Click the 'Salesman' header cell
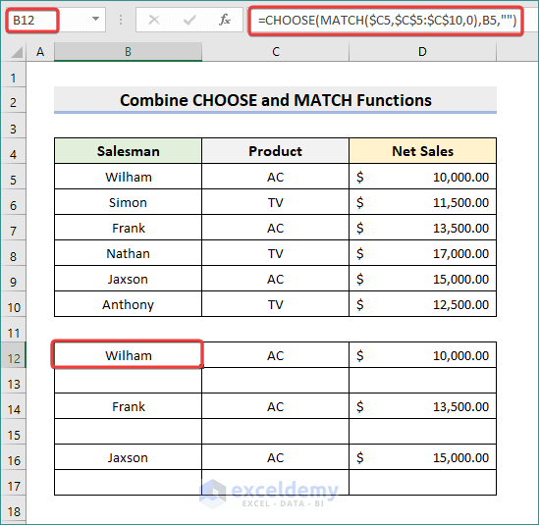The height and width of the screenshot is (525, 539). 128,151
